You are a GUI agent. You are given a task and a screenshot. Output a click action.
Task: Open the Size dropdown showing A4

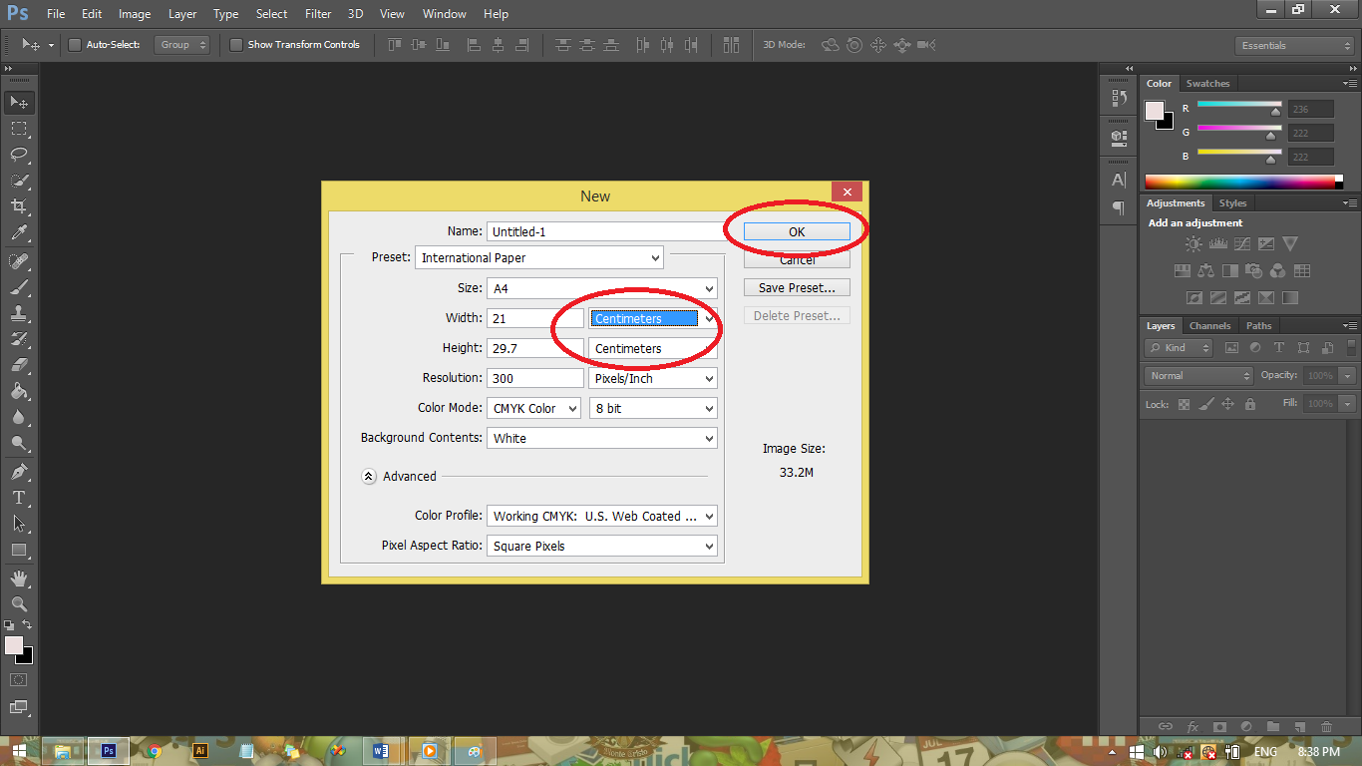click(602, 288)
